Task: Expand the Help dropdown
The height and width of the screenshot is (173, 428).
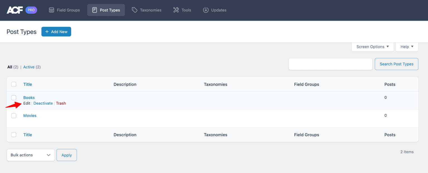Action: pyautogui.click(x=407, y=47)
